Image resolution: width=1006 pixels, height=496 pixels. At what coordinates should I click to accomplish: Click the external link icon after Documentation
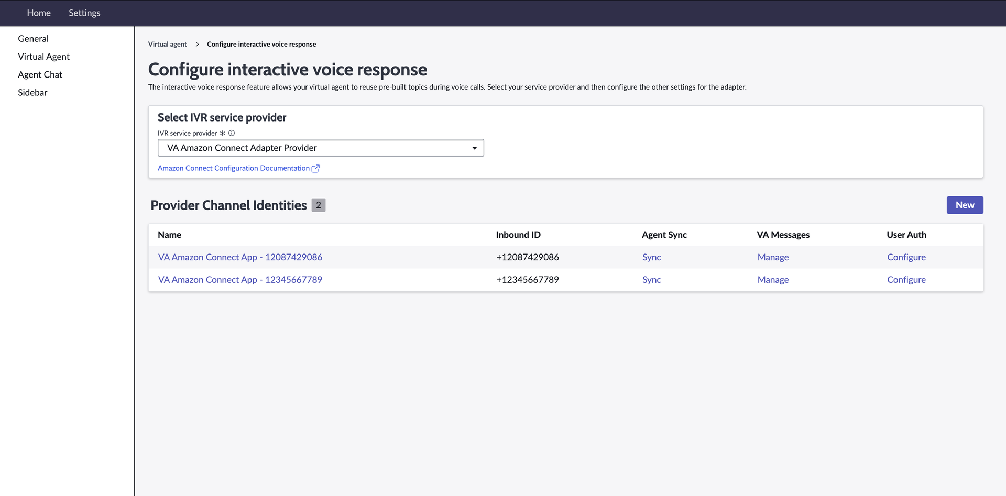pos(315,168)
